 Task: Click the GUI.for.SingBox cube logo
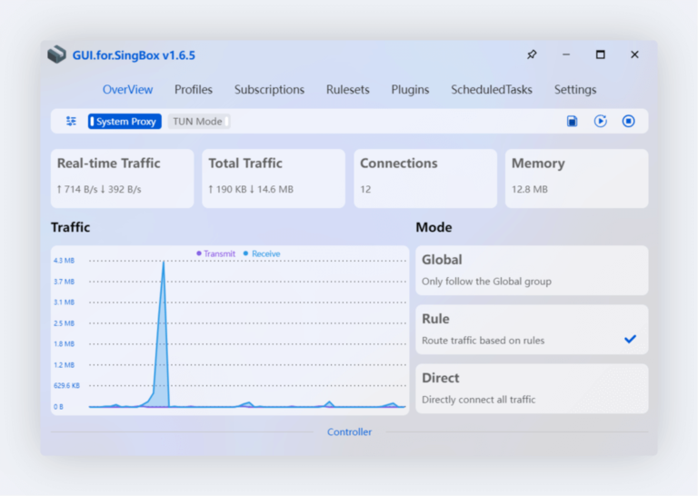[x=57, y=55]
